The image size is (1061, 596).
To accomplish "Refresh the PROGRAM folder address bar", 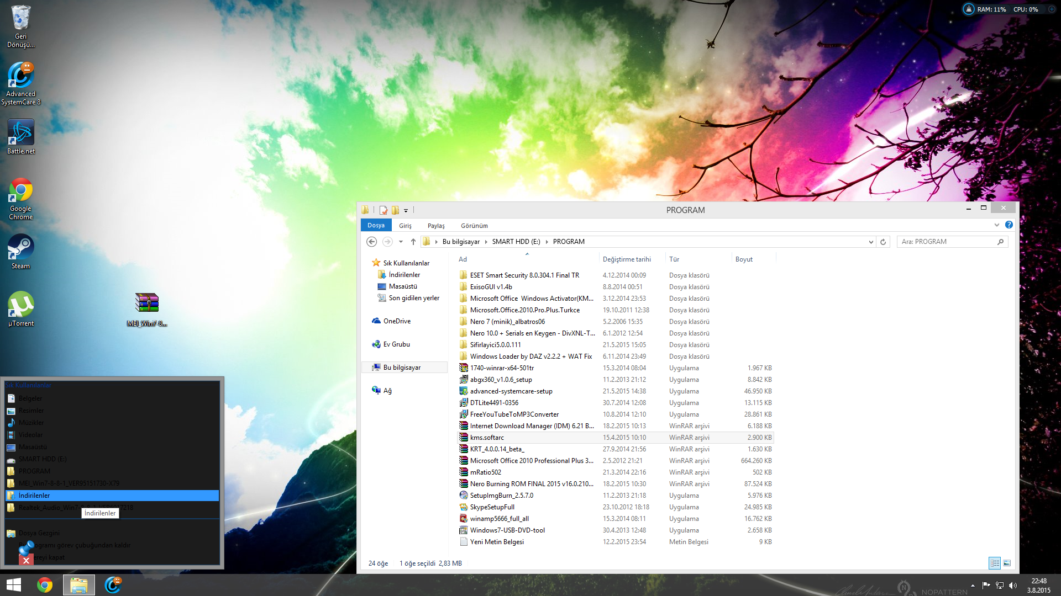I will [x=883, y=242].
